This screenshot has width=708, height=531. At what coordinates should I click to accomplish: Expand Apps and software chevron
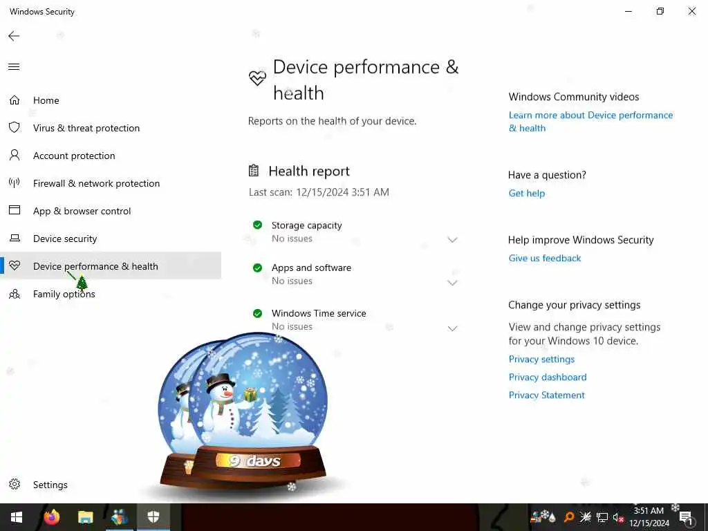tap(452, 283)
